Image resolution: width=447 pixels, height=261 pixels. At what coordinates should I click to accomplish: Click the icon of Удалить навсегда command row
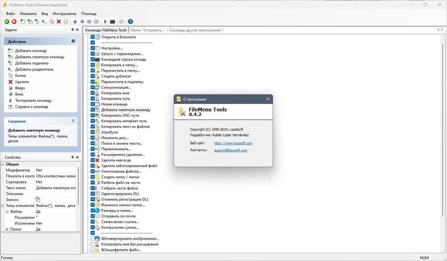pyautogui.click(x=98, y=160)
